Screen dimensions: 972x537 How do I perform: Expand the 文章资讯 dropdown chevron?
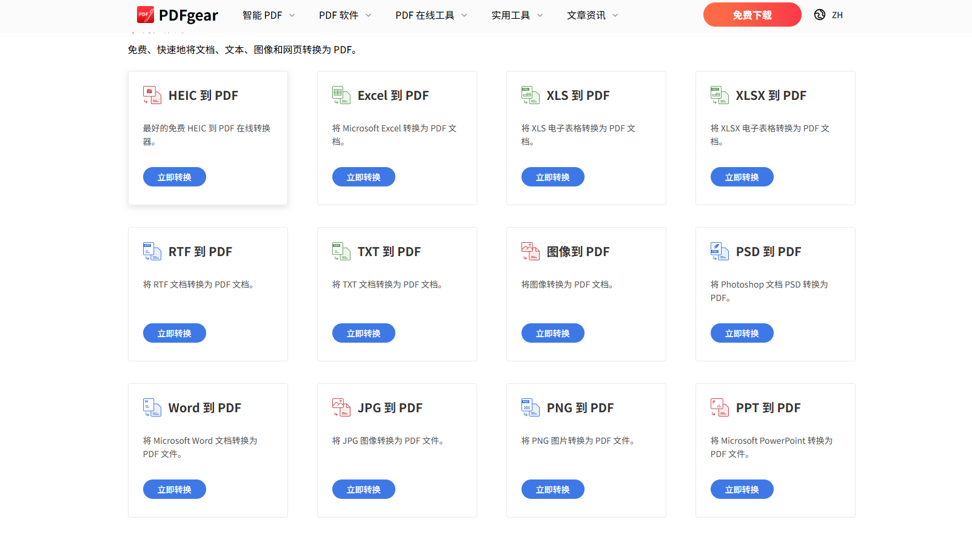pos(615,15)
